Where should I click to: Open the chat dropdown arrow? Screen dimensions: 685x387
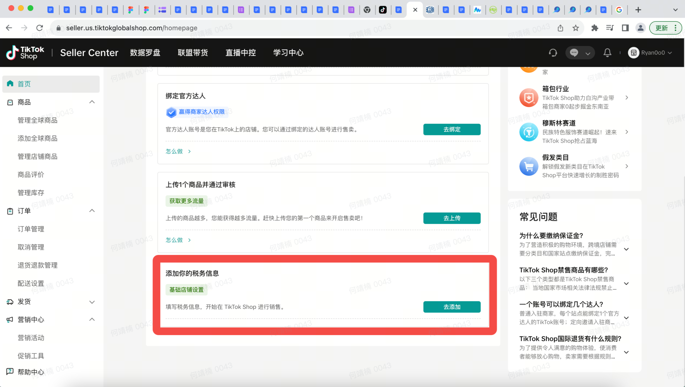(x=588, y=53)
